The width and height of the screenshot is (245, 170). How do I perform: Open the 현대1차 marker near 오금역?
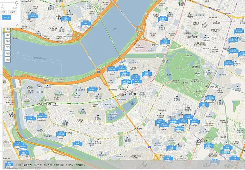click(x=209, y=146)
